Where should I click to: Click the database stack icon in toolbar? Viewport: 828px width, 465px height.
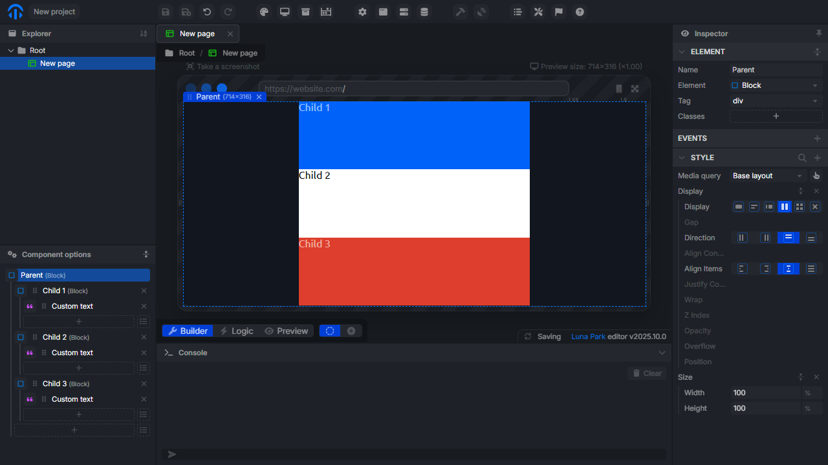click(424, 12)
